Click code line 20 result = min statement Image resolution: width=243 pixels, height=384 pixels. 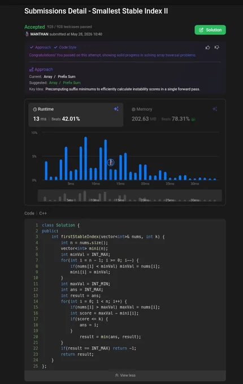pos(110,337)
